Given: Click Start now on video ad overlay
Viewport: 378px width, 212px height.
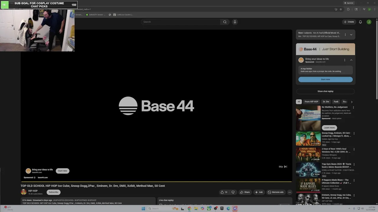Looking at the screenshot, I should (x=62, y=171).
